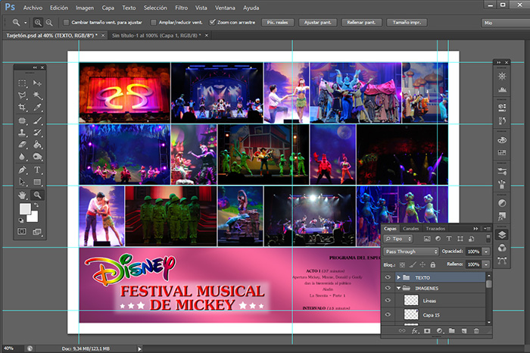Expand the TEXTO group
Screen dimensions: 530x353
(x=398, y=277)
